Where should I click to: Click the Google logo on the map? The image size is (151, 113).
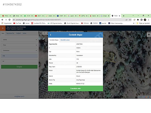tap(147, 97)
